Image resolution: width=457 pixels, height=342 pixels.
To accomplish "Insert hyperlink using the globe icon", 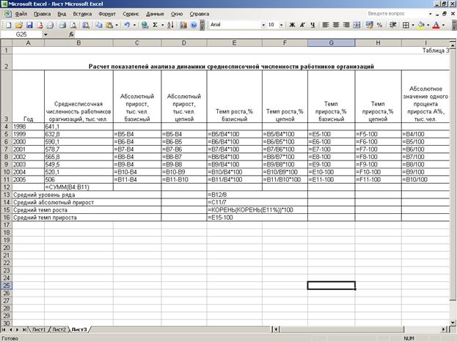I will [145, 25].
